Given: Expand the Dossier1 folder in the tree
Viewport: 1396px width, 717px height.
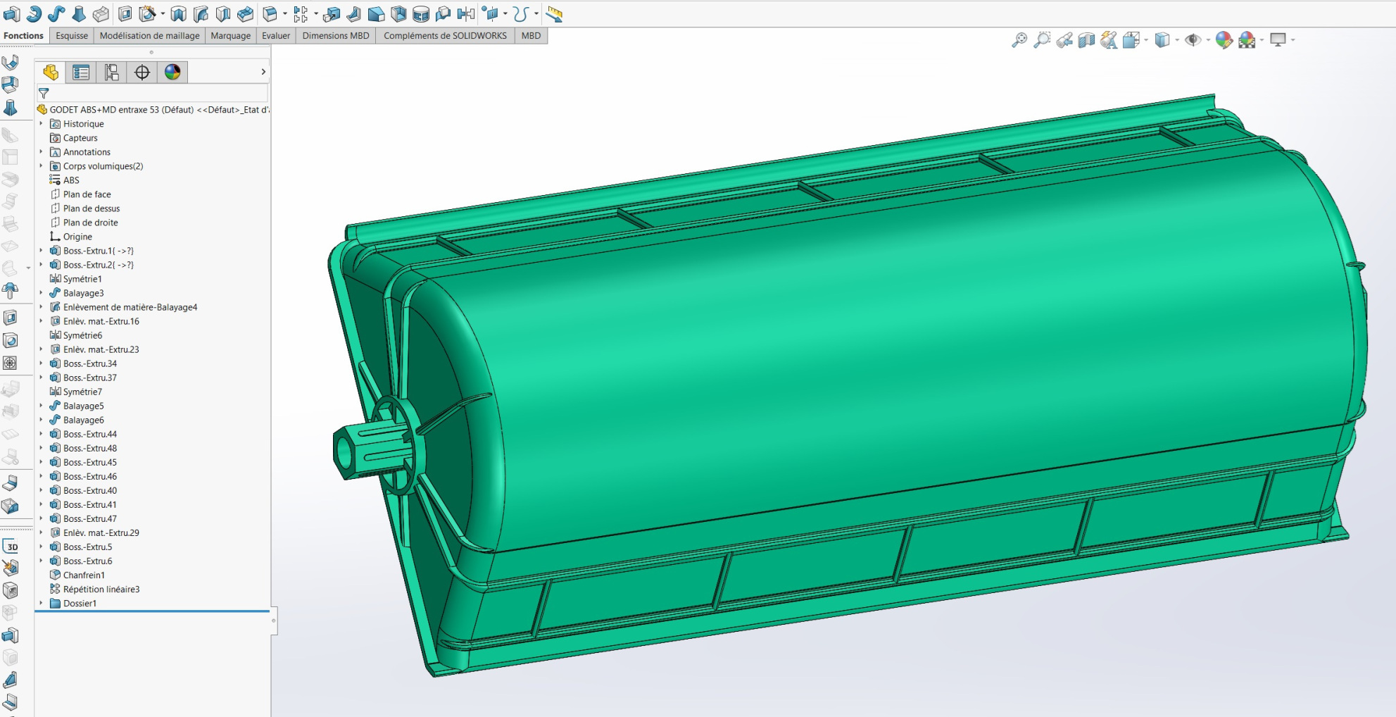Looking at the screenshot, I should point(41,604).
